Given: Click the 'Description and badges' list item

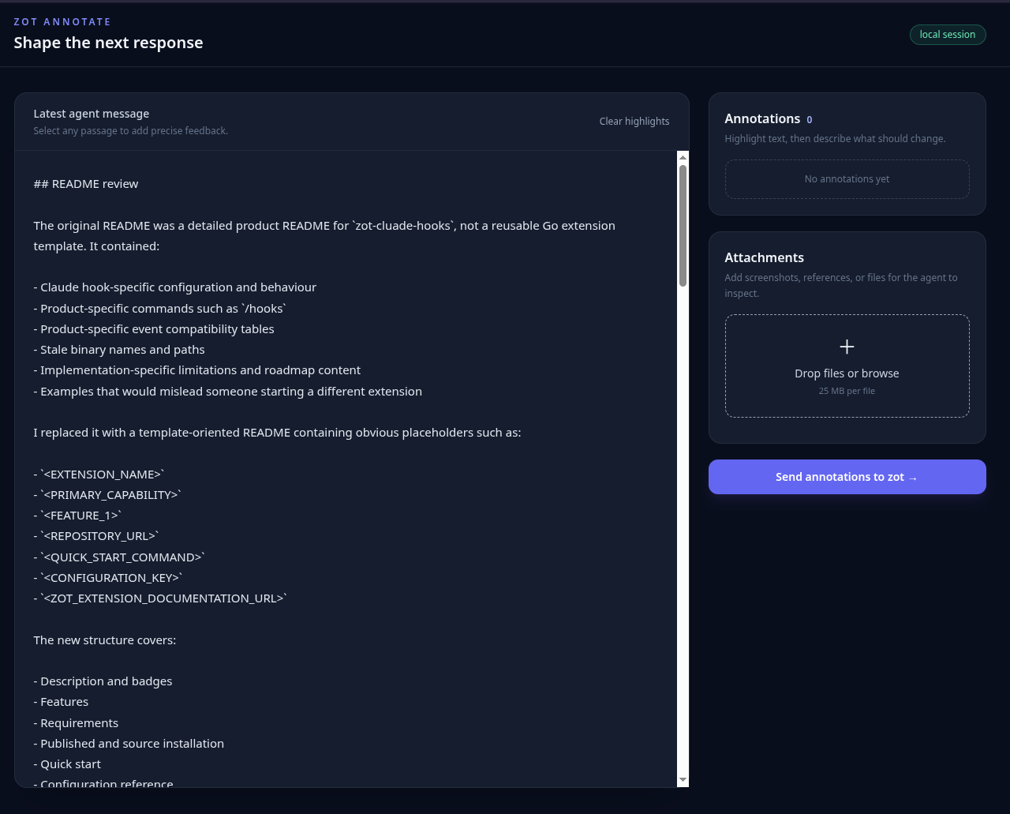Looking at the screenshot, I should click(x=103, y=681).
